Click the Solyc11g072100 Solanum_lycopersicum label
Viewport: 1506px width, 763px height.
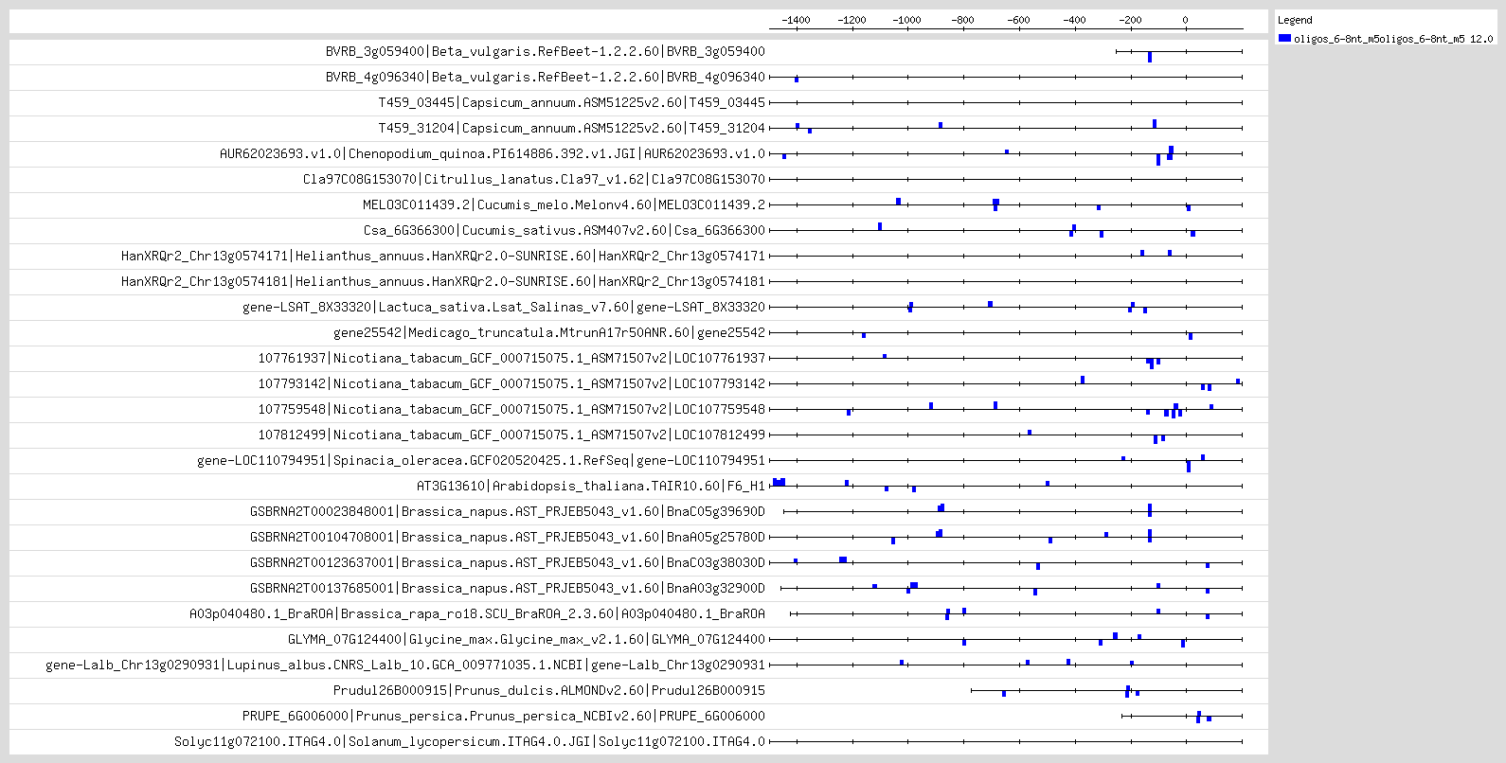tap(470, 741)
